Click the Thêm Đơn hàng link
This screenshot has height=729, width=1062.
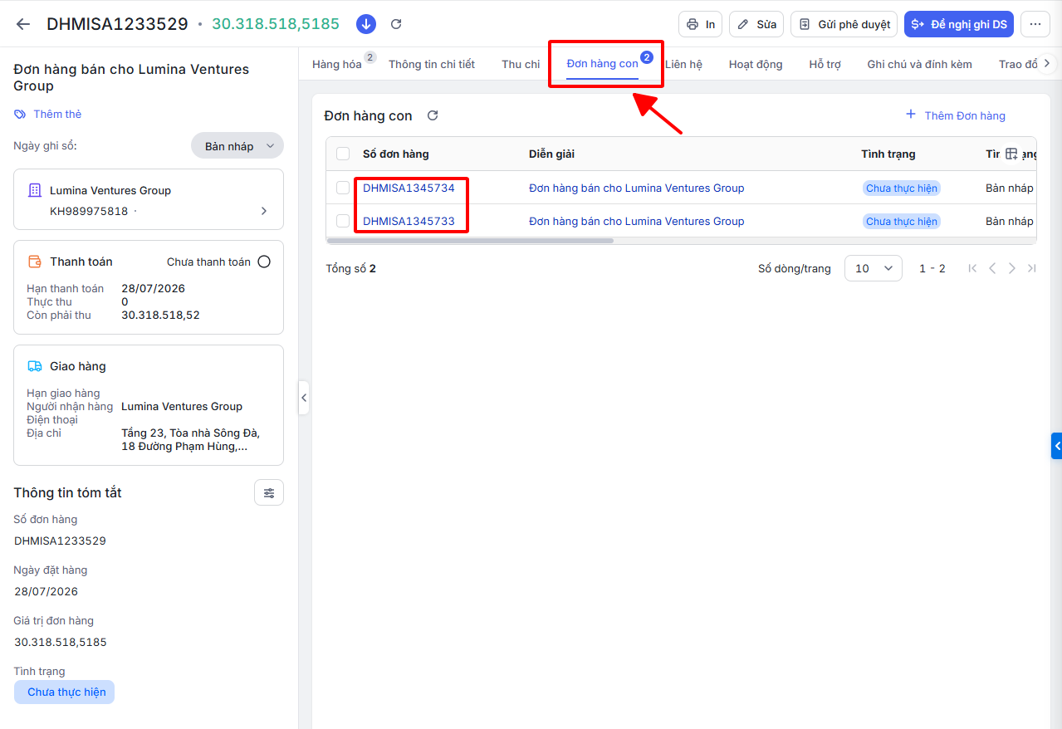click(x=955, y=115)
